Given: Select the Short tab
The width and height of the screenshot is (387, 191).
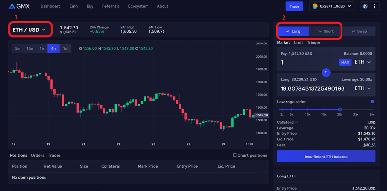Looking at the screenshot, I should pyautogui.click(x=326, y=31).
